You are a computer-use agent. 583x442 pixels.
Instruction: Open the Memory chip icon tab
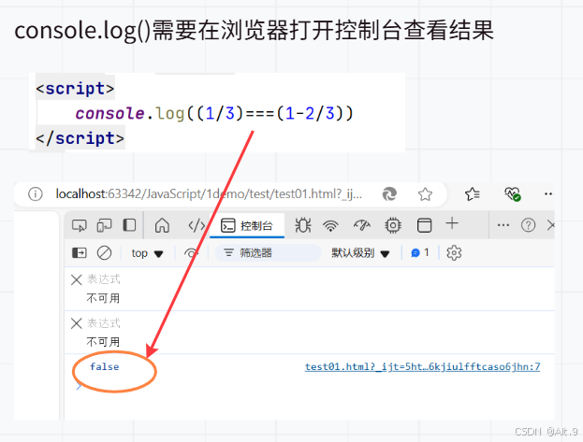[393, 225]
